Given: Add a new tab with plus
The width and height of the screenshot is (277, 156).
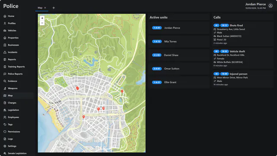Looking at the screenshot, I should (x=54, y=8).
